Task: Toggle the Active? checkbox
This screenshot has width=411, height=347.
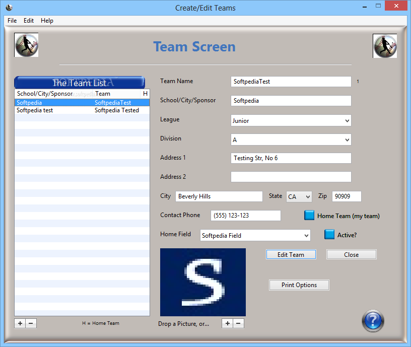Action: [329, 234]
